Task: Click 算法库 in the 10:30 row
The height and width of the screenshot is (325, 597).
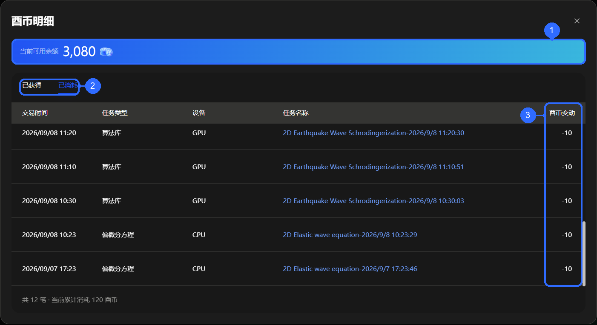Action: pyautogui.click(x=112, y=201)
